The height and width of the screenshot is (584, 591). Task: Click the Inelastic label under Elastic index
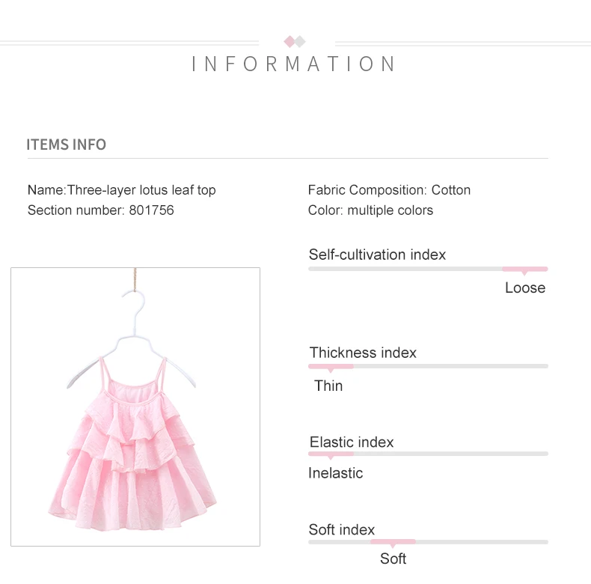pyautogui.click(x=335, y=473)
